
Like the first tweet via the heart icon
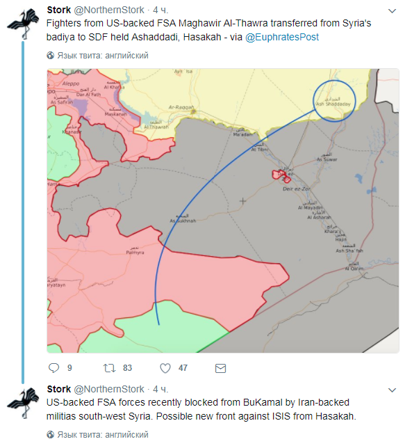click(165, 368)
